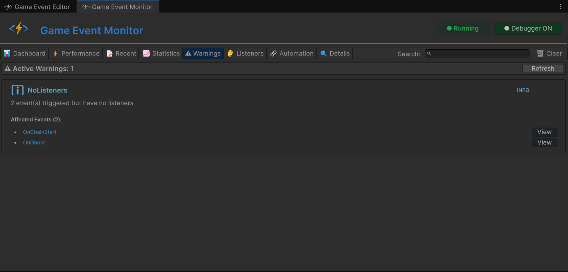Click the Statistics graph icon

coord(146,53)
